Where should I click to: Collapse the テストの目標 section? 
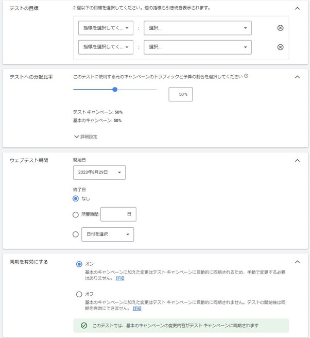297,8
